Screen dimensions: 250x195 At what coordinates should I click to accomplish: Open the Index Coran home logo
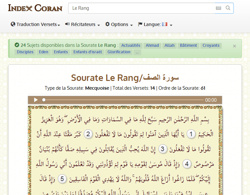[x=35, y=8]
